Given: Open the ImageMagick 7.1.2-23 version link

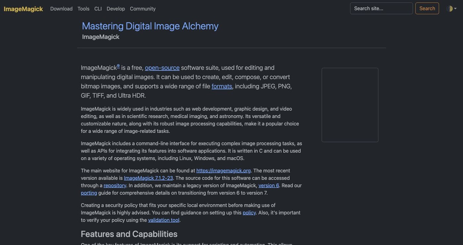Looking at the screenshot, I should pos(148,178).
